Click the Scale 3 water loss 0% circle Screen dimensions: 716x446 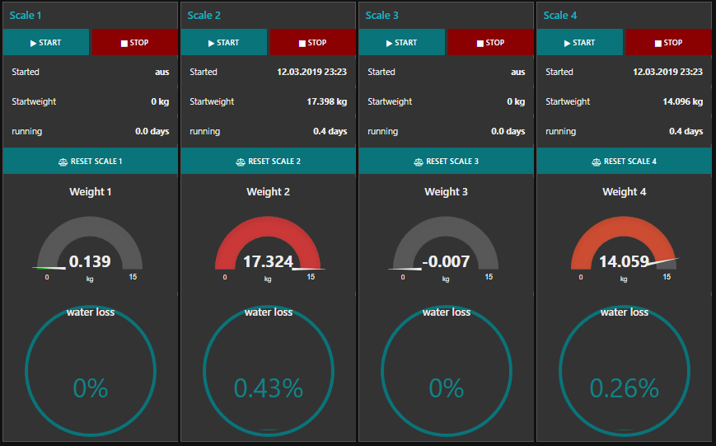pos(447,371)
